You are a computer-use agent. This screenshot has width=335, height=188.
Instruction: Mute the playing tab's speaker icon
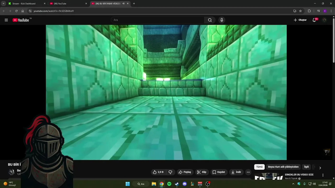(123, 4)
